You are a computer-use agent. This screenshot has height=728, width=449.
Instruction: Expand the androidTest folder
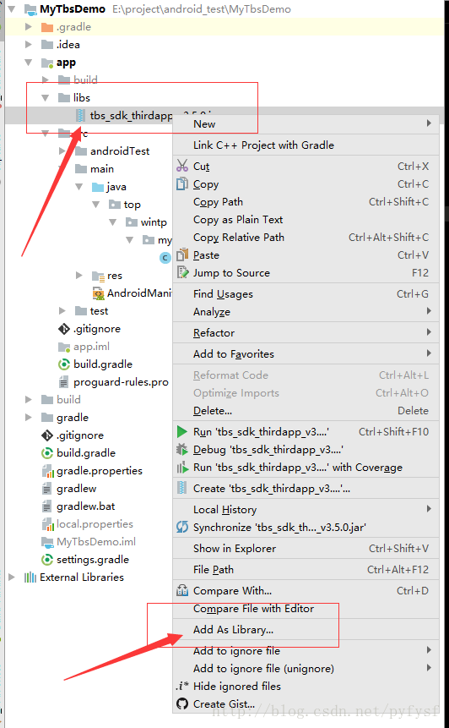[62, 151]
